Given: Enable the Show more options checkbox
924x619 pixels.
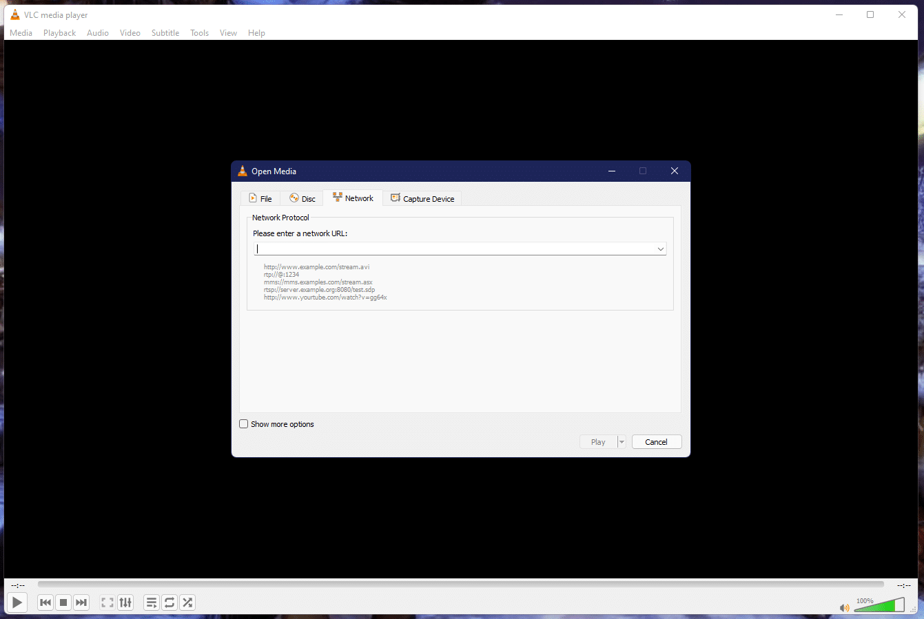Looking at the screenshot, I should point(243,423).
